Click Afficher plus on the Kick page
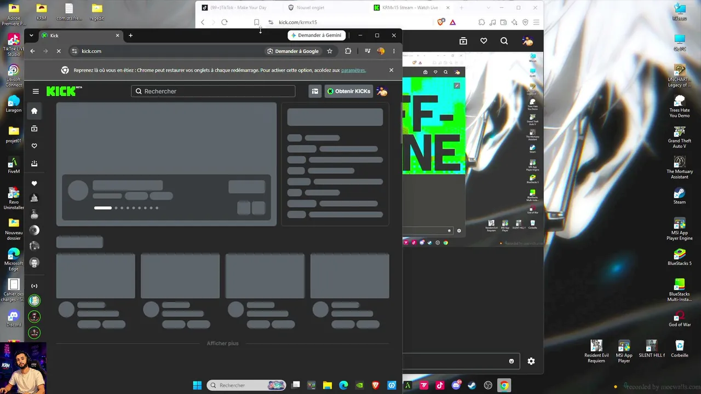Viewport: 701px width, 394px height. tap(223, 343)
